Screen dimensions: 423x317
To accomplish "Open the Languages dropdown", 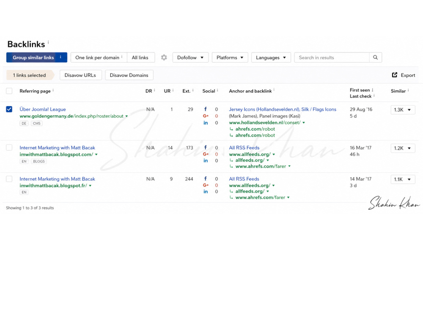I will click(271, 57).
